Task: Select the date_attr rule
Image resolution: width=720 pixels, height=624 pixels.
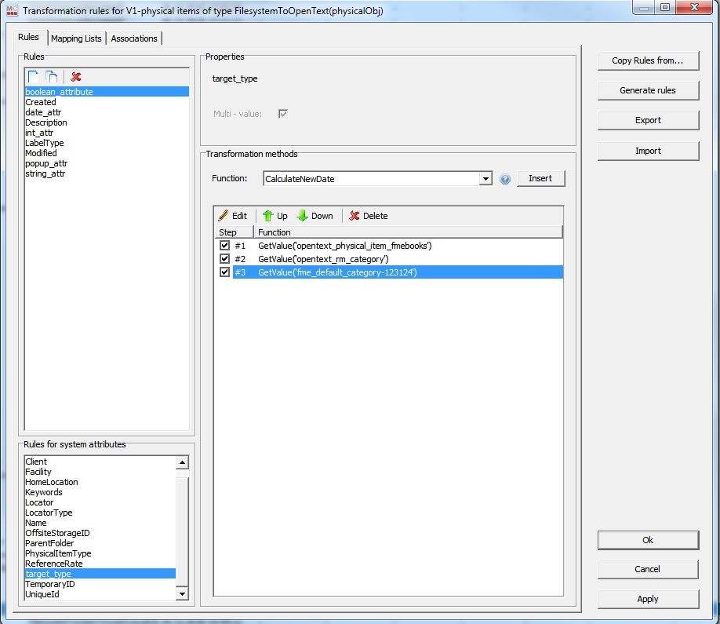Action: click(x=43, y=112)
